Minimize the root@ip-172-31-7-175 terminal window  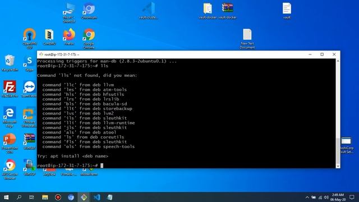310,54
